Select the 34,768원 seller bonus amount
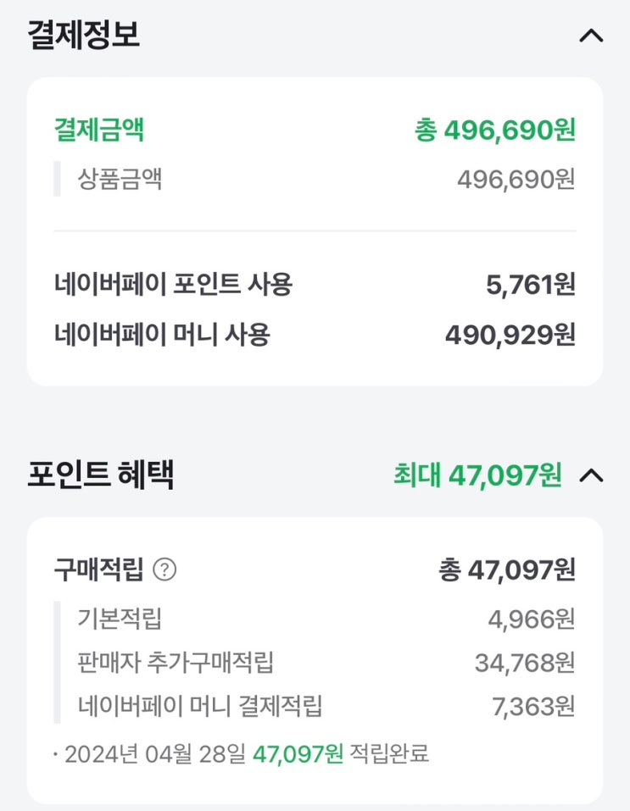The width and height of the screenshot is (630, 811). click(524, 663)
